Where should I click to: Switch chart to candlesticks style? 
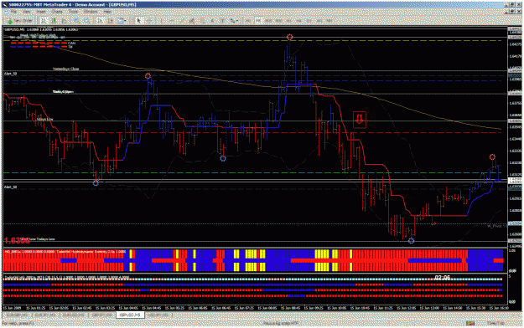pyautogui.click(x=54, y=21)
